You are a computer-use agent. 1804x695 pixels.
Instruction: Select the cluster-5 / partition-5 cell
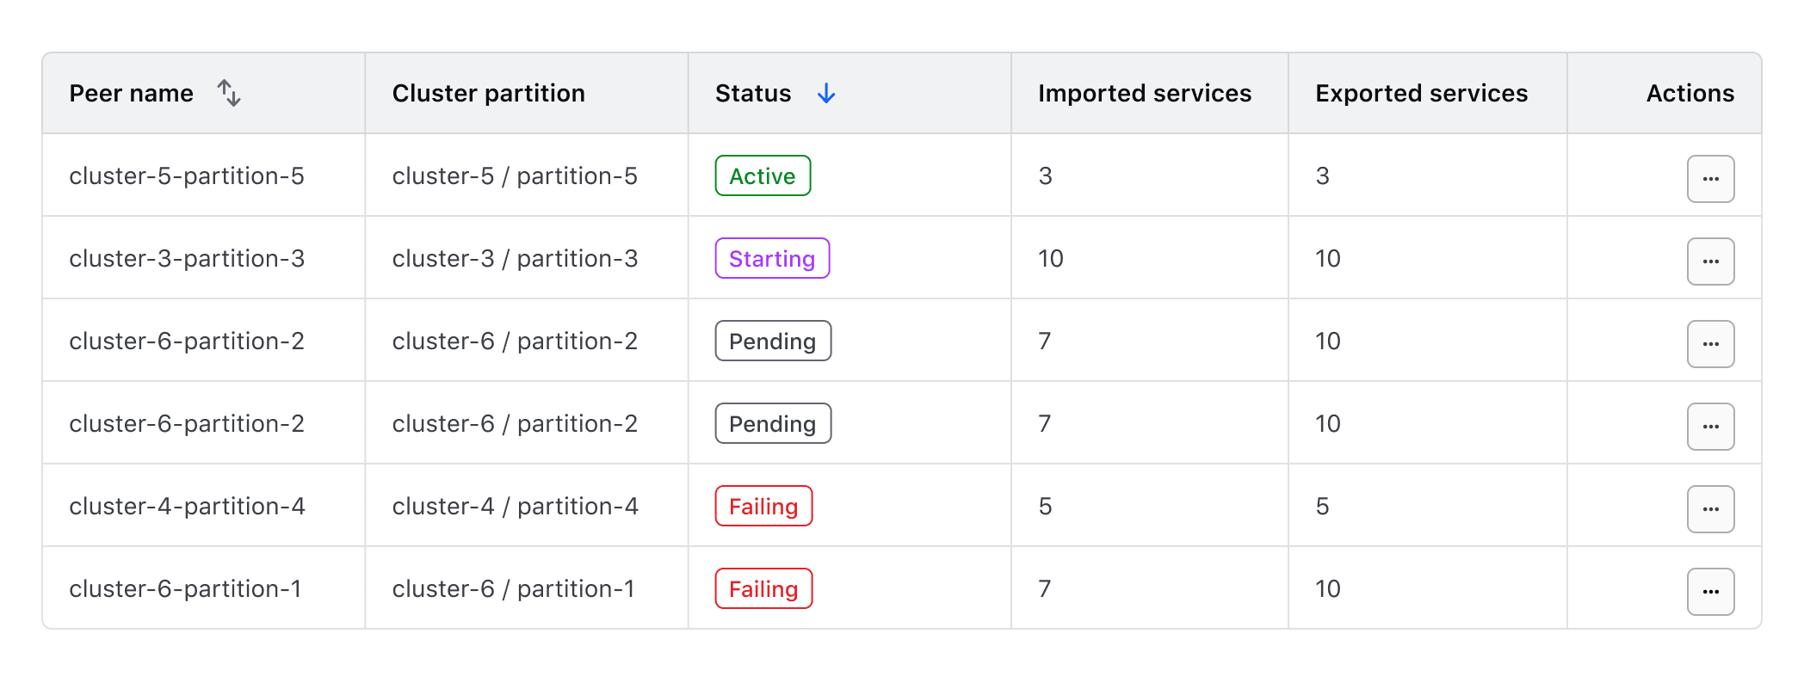coord(515,175)
